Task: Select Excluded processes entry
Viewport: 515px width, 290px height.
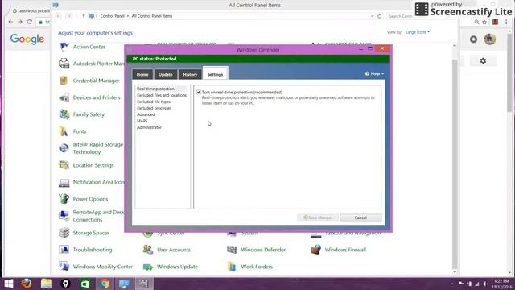Action: click(x=154, y=108)
